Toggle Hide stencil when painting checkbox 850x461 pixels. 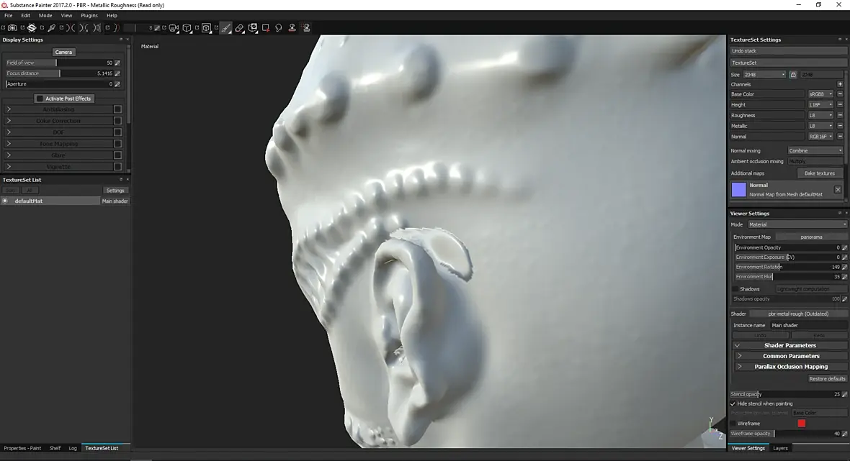[x=733, y=403]
